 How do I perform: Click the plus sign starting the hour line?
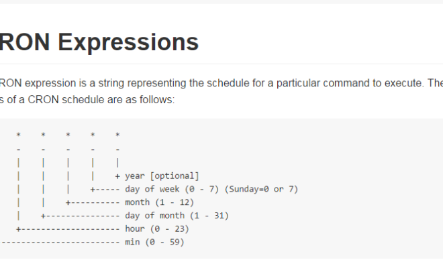(x=18, y=229)
